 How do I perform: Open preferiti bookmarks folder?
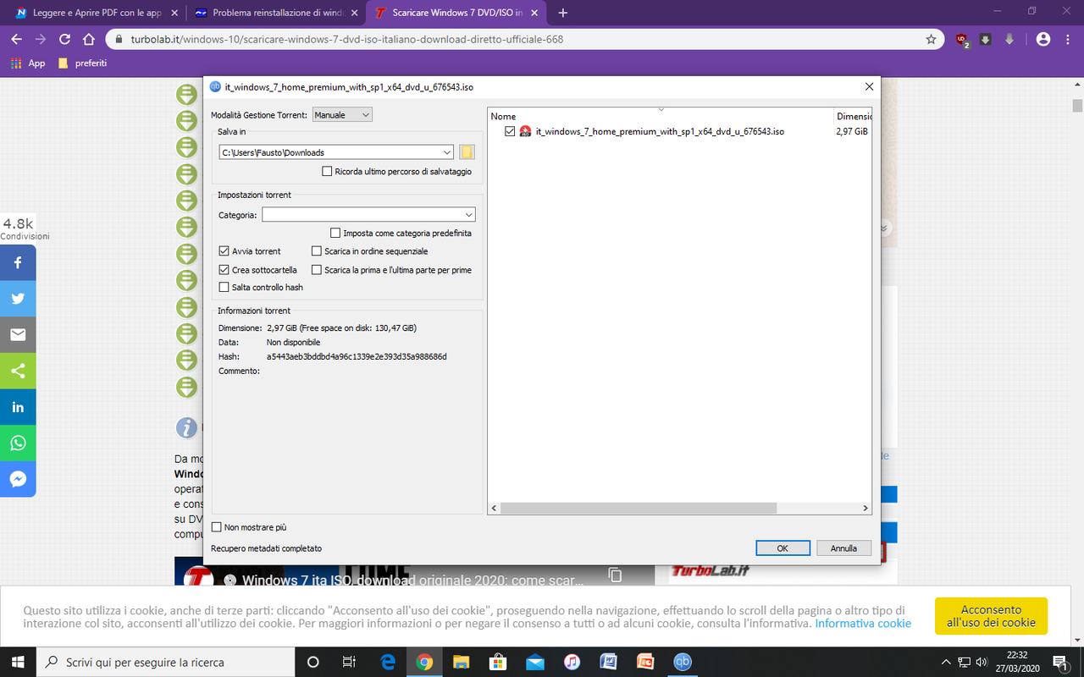[82, 63]
